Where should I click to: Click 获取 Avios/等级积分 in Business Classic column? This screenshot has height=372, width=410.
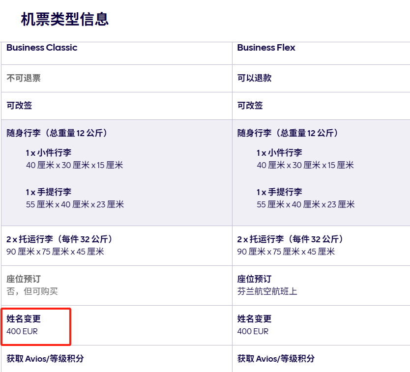[x=45, y=359]
